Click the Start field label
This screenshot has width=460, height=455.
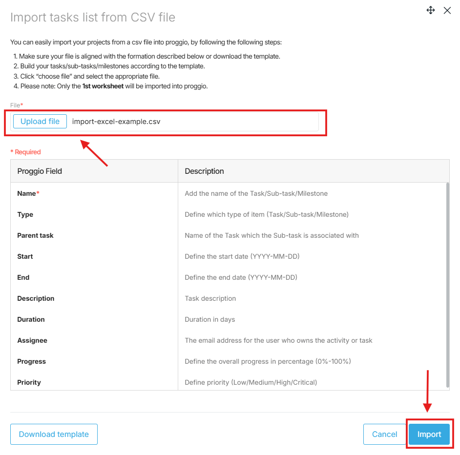click(25, 256)
